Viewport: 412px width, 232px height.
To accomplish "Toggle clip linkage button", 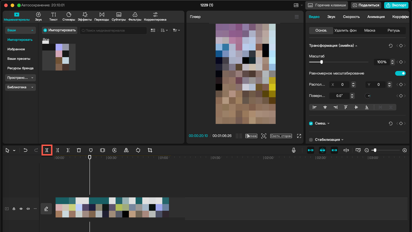I will (334, 150).
